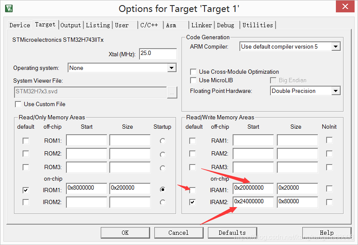The height and width of the screenshot is (245, 358).
Task: Enable NoInit for IRAM2
Action: [329, 202]
